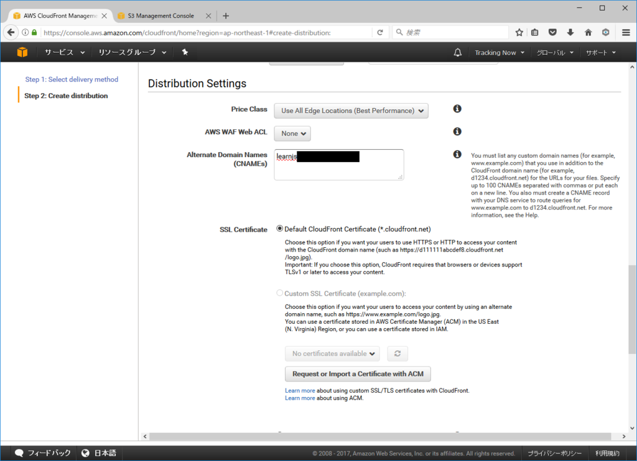Expand the サービス menu

65,52
